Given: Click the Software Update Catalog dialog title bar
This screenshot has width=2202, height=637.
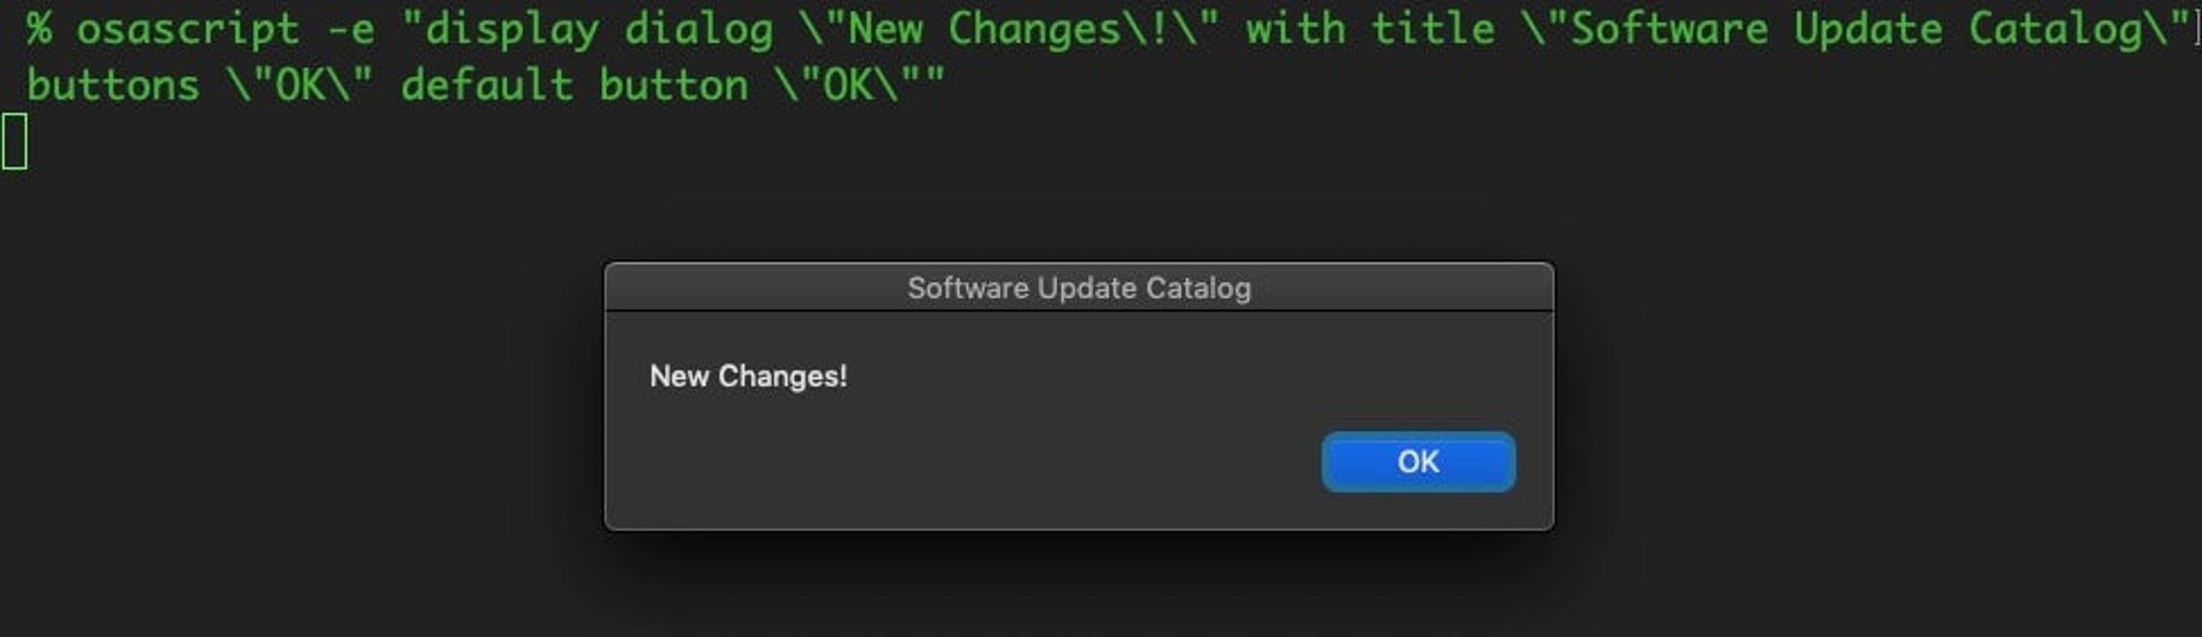Looking at the screenshot, I should [1079, 288].
